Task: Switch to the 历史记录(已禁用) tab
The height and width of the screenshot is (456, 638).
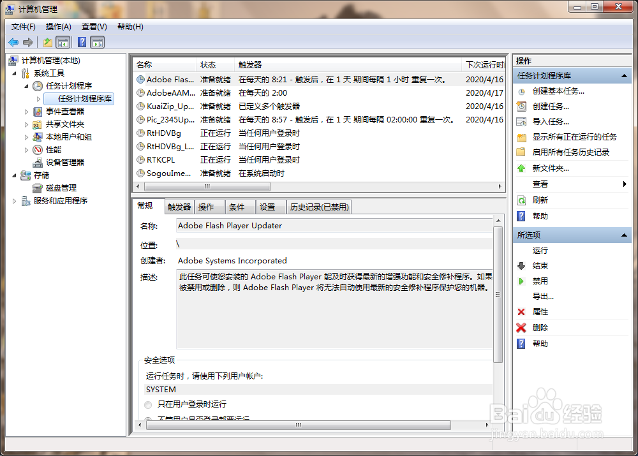Action: tap(319, 207)
